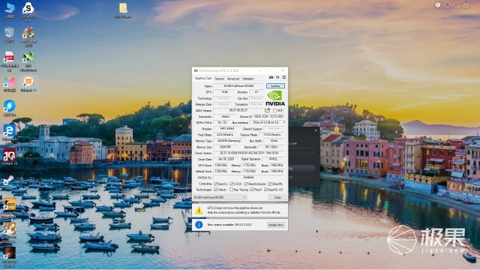Toggle the DirectCompute checkbox
Screen dimensions: 480x270
(245, 184)
